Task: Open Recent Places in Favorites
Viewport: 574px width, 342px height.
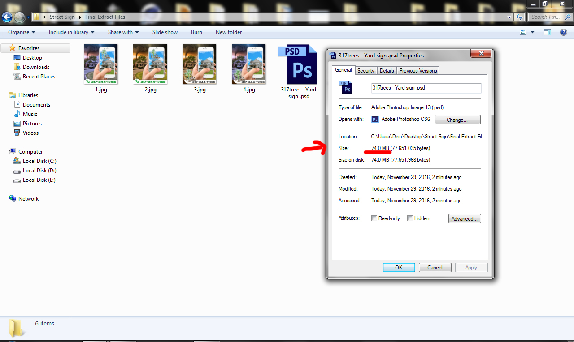Action: pyautogui.click(x=39, y=77)
